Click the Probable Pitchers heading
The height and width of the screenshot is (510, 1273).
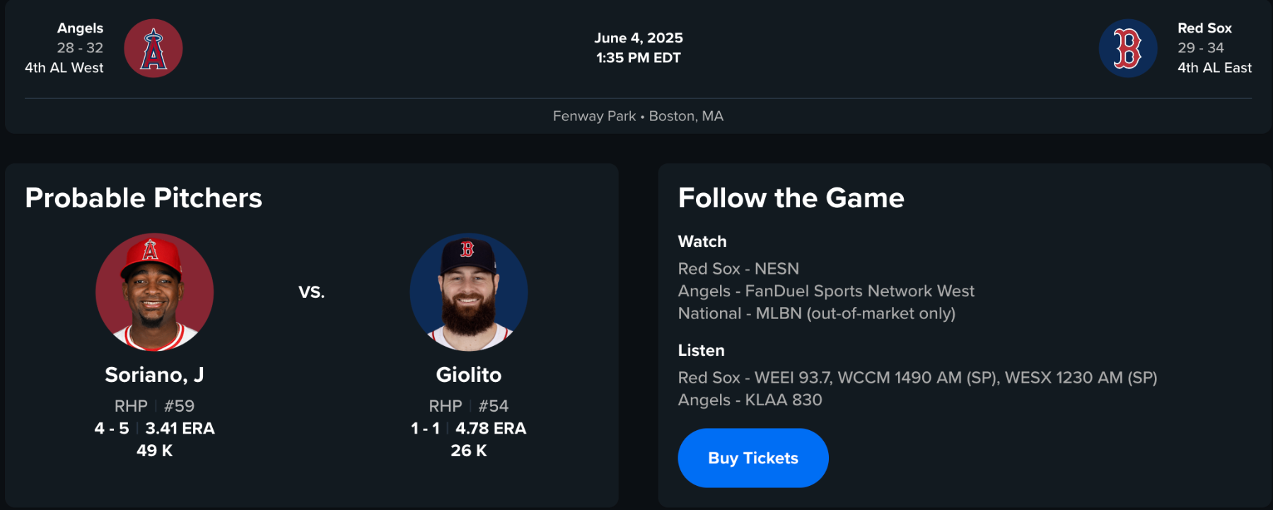pyautogui.click(x=144, y=198)
